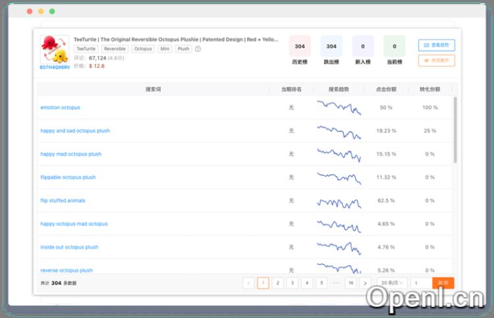This screenshot has width=494, height=318.
Task: Open 'happy and sad octopus plush' keyword
Action: point(75,130)
